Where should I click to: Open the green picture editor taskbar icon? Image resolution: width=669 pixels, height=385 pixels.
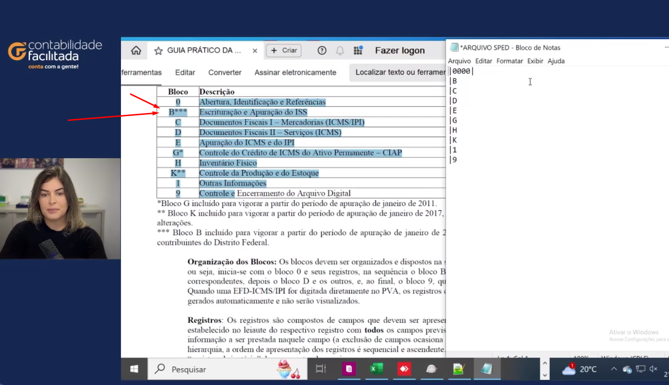[x=458, y=369]
